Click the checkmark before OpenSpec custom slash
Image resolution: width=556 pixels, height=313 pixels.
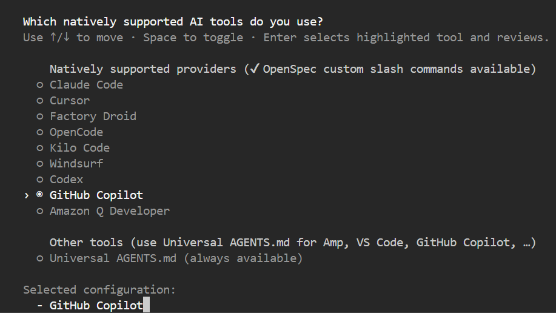coord(255,69)
